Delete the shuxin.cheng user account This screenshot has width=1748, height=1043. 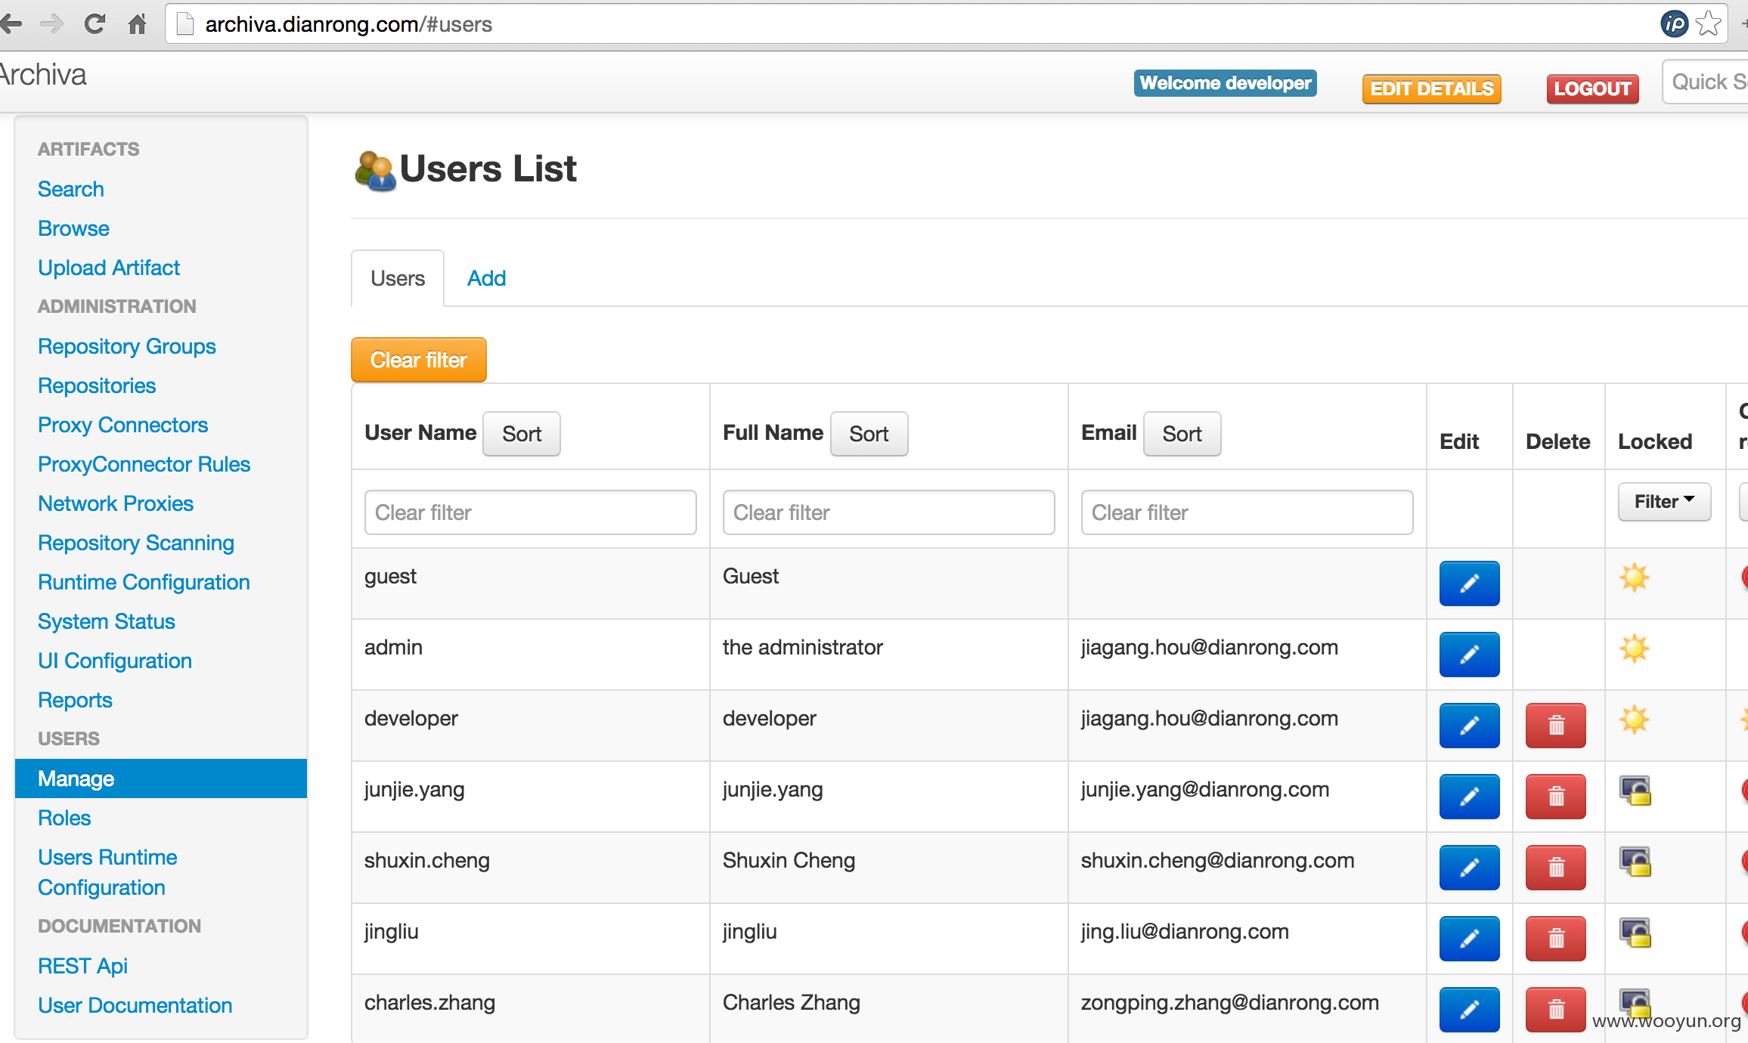click(1555, 868)
